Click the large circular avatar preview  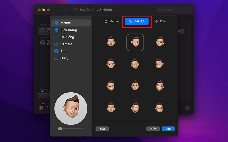point(71,108)
